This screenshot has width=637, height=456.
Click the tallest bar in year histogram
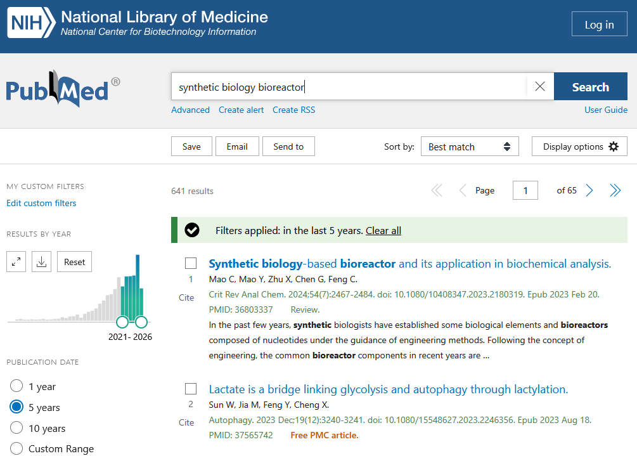pos(138,288)
